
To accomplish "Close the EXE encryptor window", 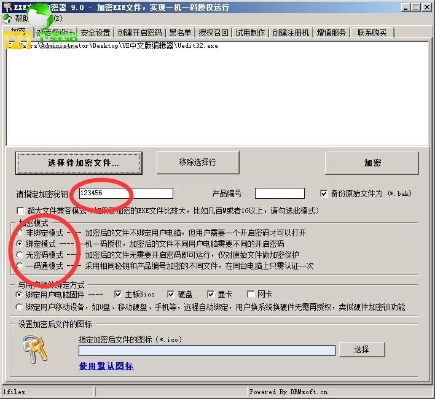I will [426, 7].
